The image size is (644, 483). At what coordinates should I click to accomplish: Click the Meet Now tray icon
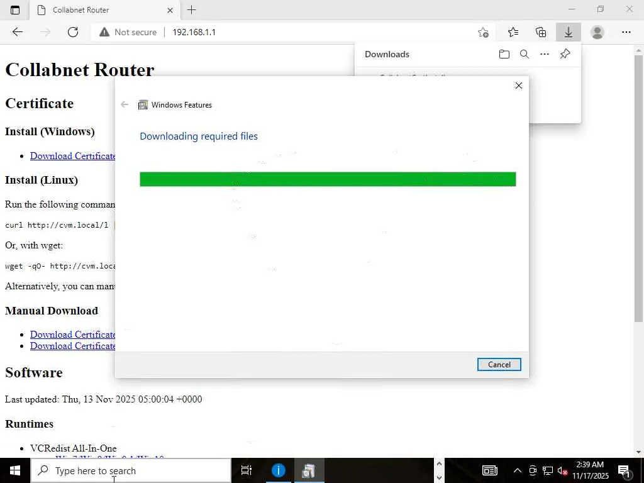533,470
